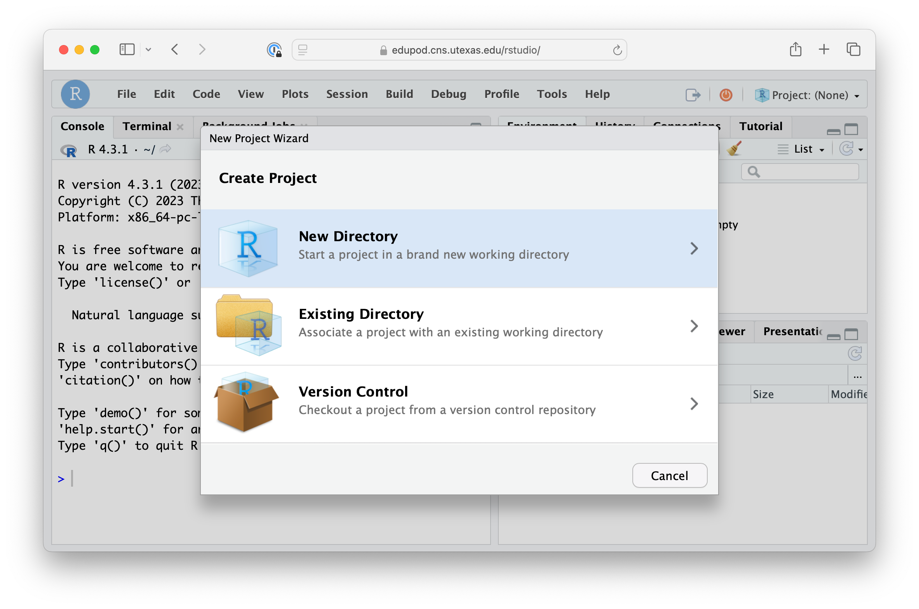The height and width of the screenshot is (609, 919).
Task: Open the Tools menu
Action: point(552,94)
